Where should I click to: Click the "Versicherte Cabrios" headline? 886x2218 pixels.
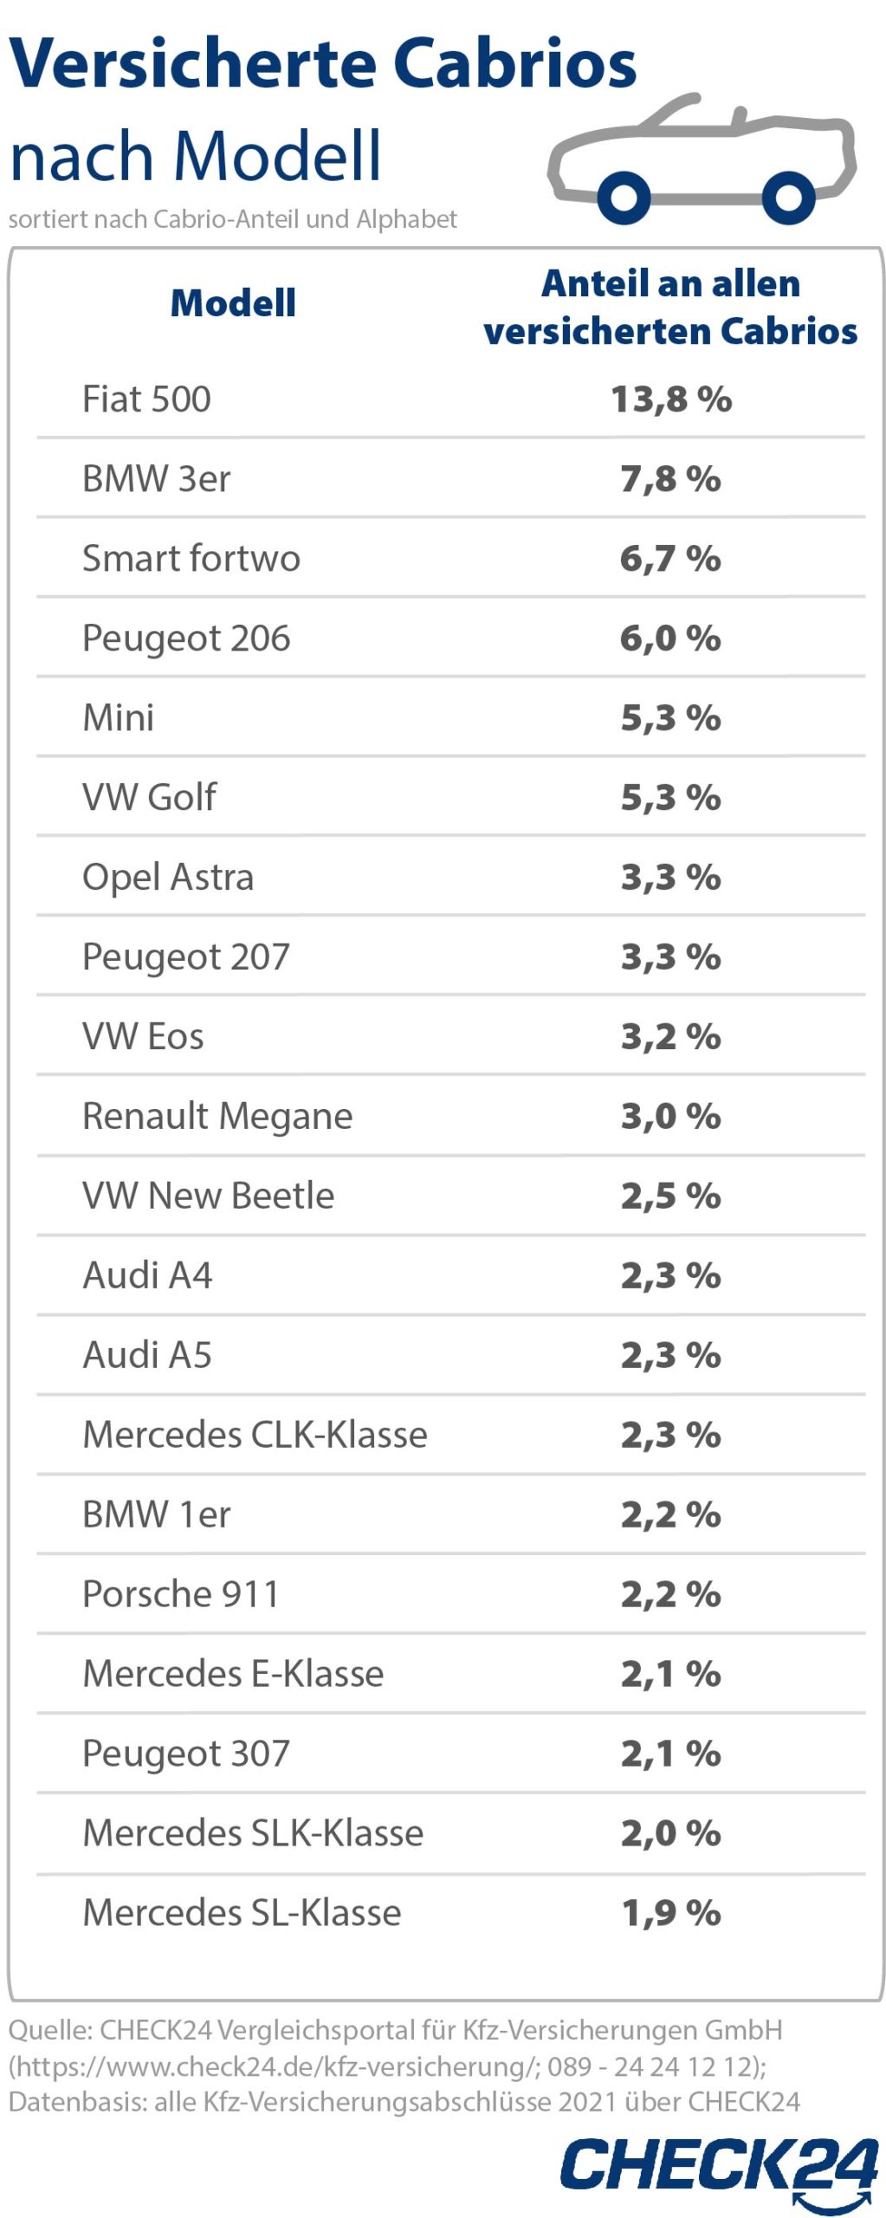322,64
